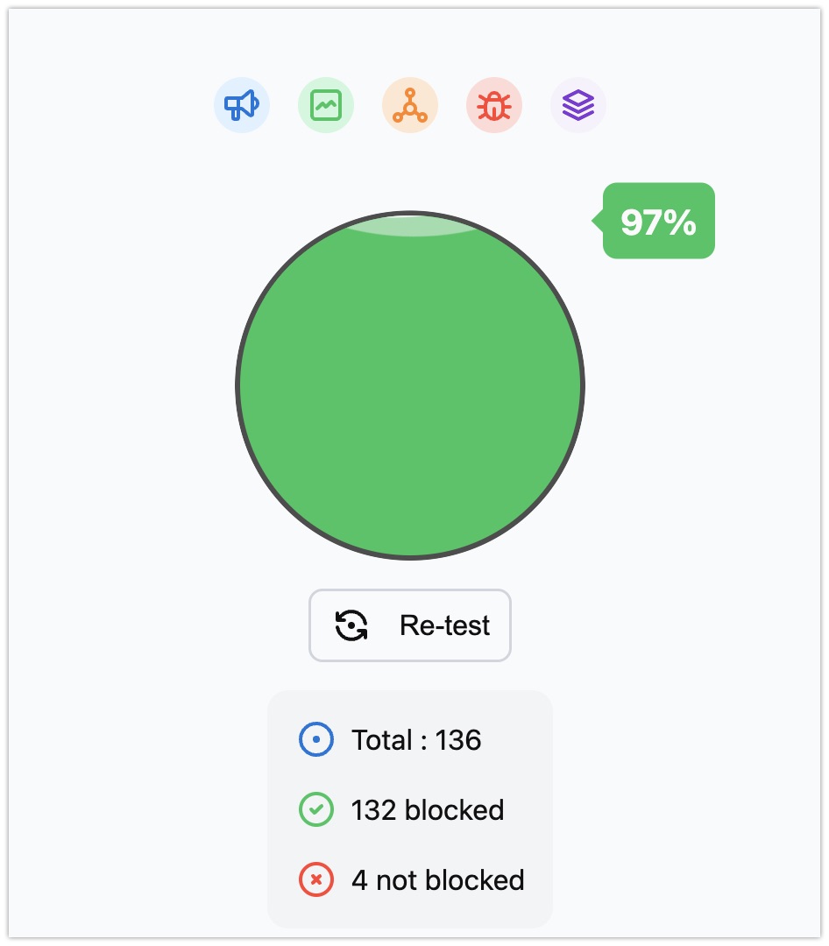The width and height of the screenshot is (829, 946).
Task: Select the 4 not blocked text
Action: (x=438, y=880)
